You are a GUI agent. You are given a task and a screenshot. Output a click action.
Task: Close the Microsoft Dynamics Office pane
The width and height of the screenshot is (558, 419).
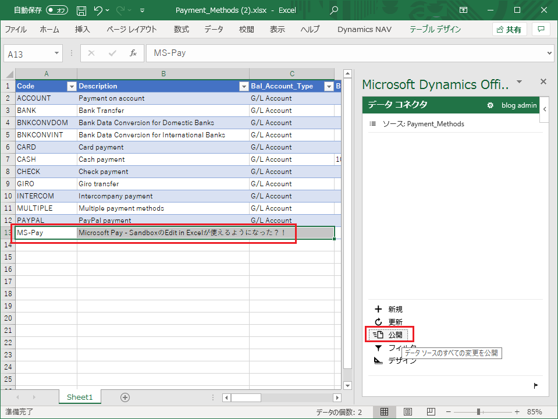coord(543,82)
